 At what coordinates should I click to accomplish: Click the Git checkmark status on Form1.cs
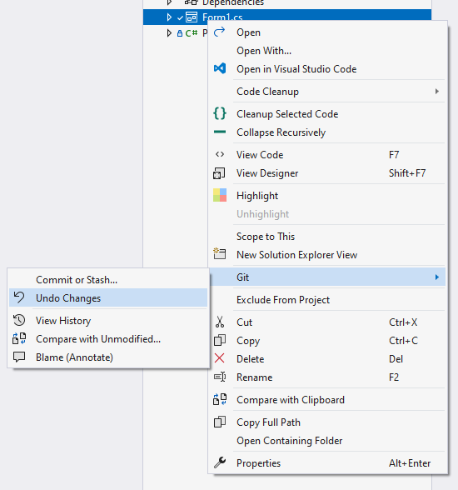point(180,17)
